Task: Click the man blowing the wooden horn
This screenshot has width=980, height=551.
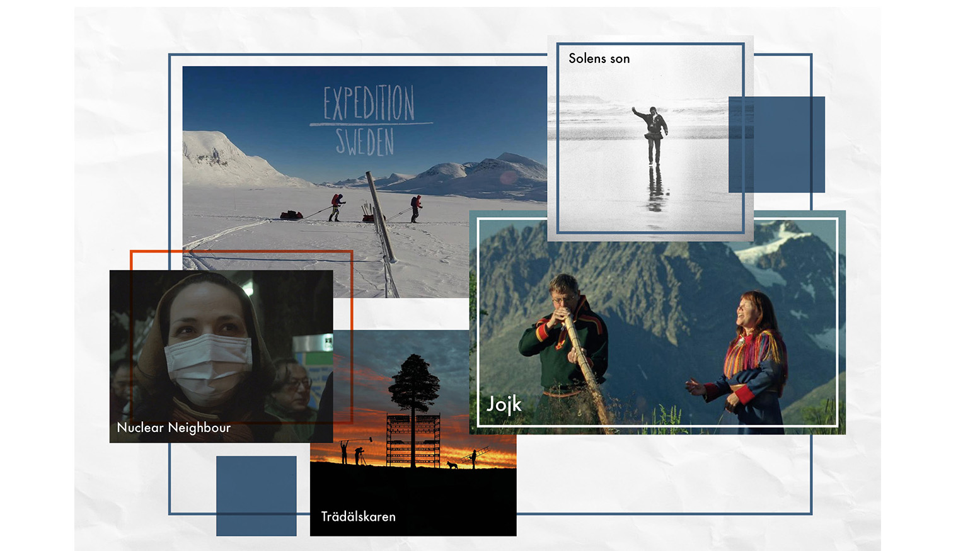Action: [x=564, y=340]
